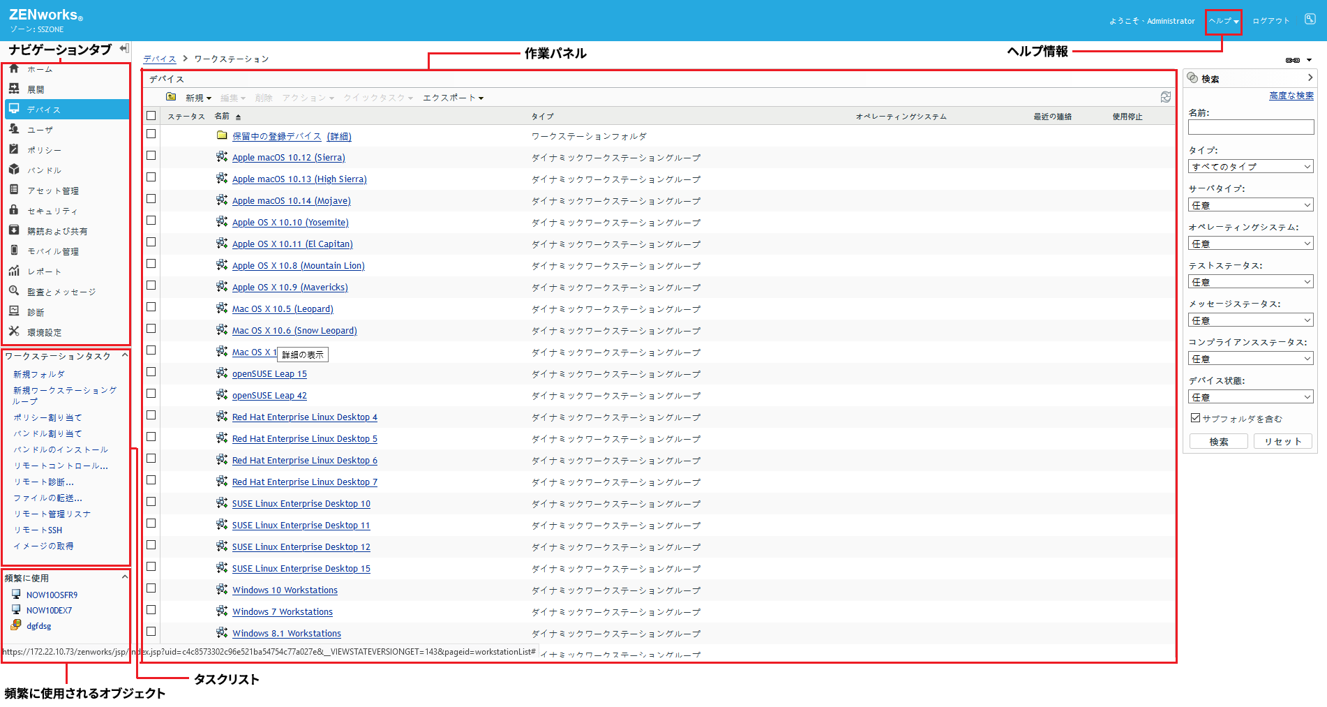Viewport: 1327px width, 707px height.
Task: Refresh the device list
Action: pyautogui.click(x=1166, y=97)
